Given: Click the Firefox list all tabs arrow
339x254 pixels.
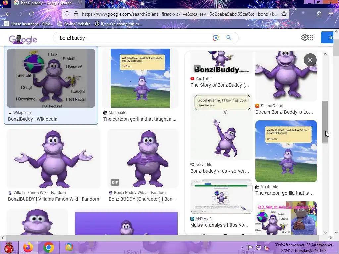Looking at the screenshot, I should [x=289, y=3].
